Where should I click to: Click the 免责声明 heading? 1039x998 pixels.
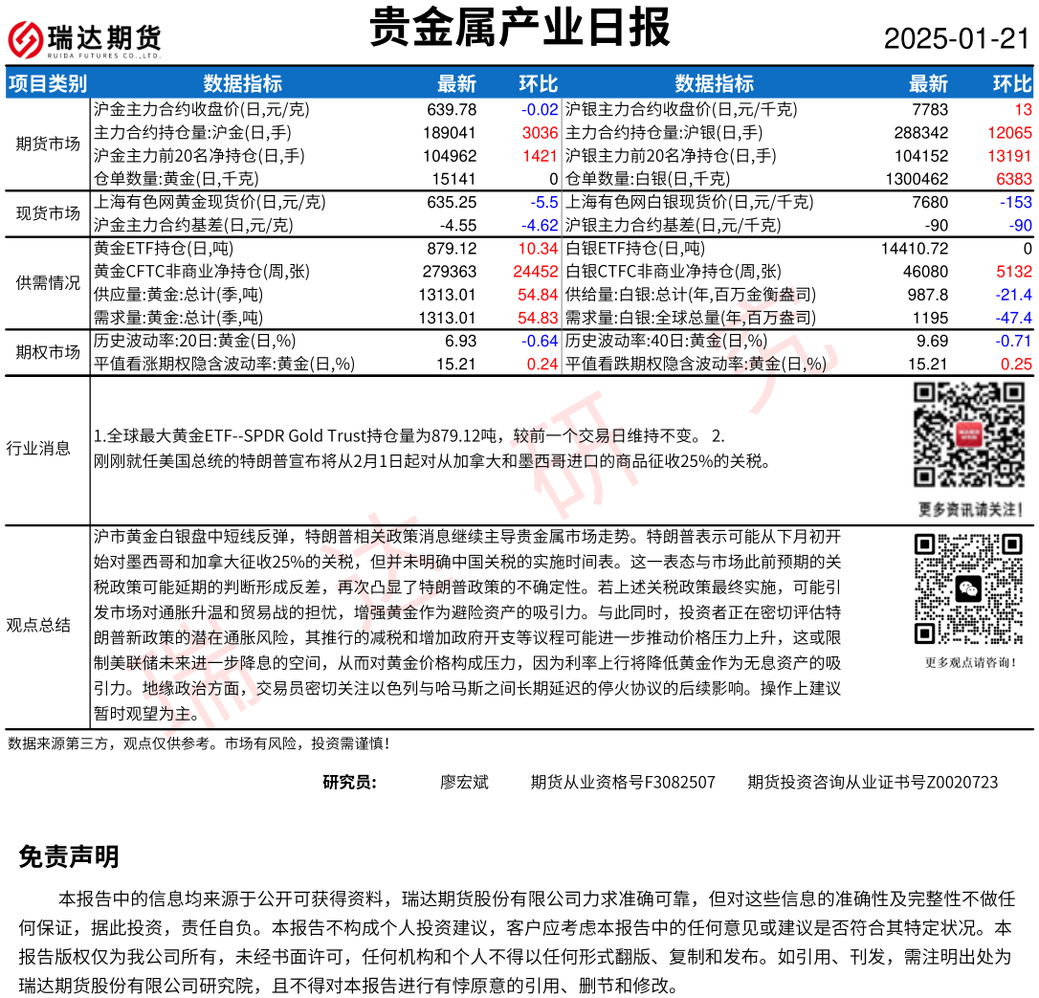coord(69,857)
